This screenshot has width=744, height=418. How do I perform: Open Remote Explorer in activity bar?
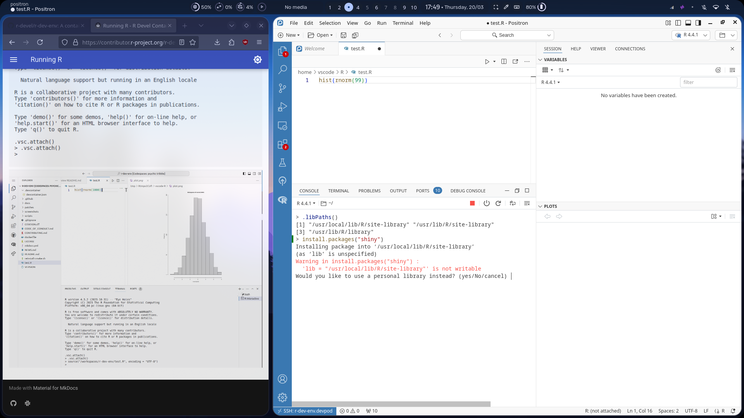point(282,125)
